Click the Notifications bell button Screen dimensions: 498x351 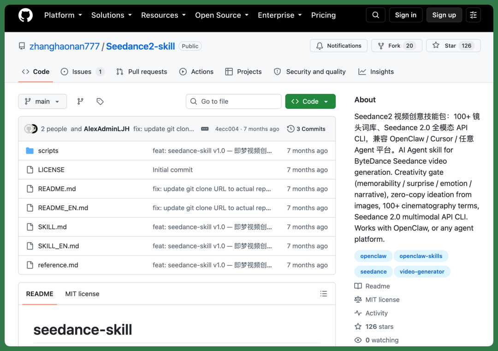(x=338, y=46)
